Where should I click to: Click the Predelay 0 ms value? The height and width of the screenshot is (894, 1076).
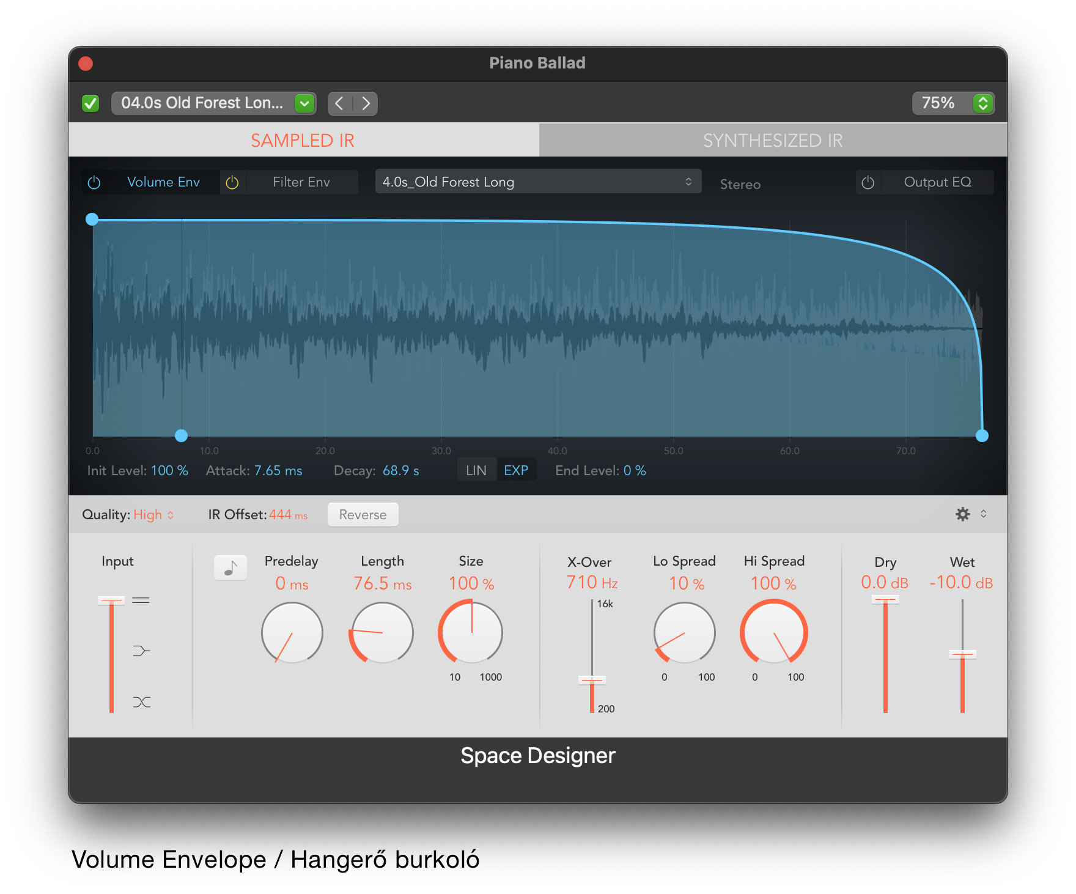pos(292,583)
